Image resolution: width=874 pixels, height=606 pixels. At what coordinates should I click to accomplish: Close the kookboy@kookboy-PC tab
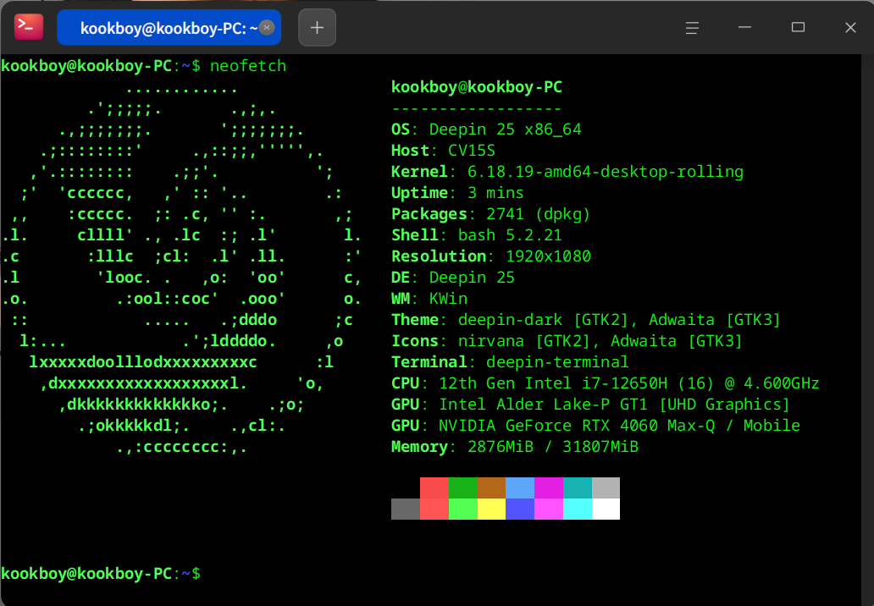266,28
